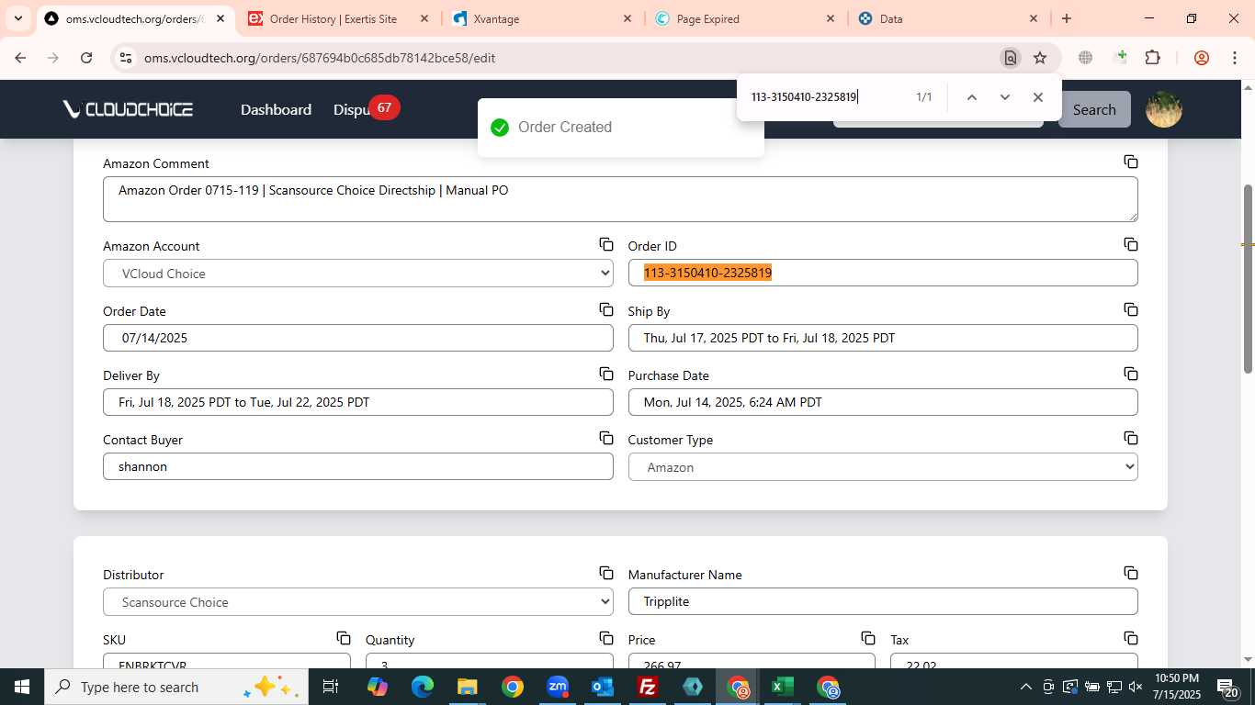Open FileZilla from the taskbar
This screenshot has width=1255, height=705.
[648, 687]
